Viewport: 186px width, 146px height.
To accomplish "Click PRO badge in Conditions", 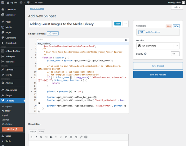I will (x=169, y=26).
